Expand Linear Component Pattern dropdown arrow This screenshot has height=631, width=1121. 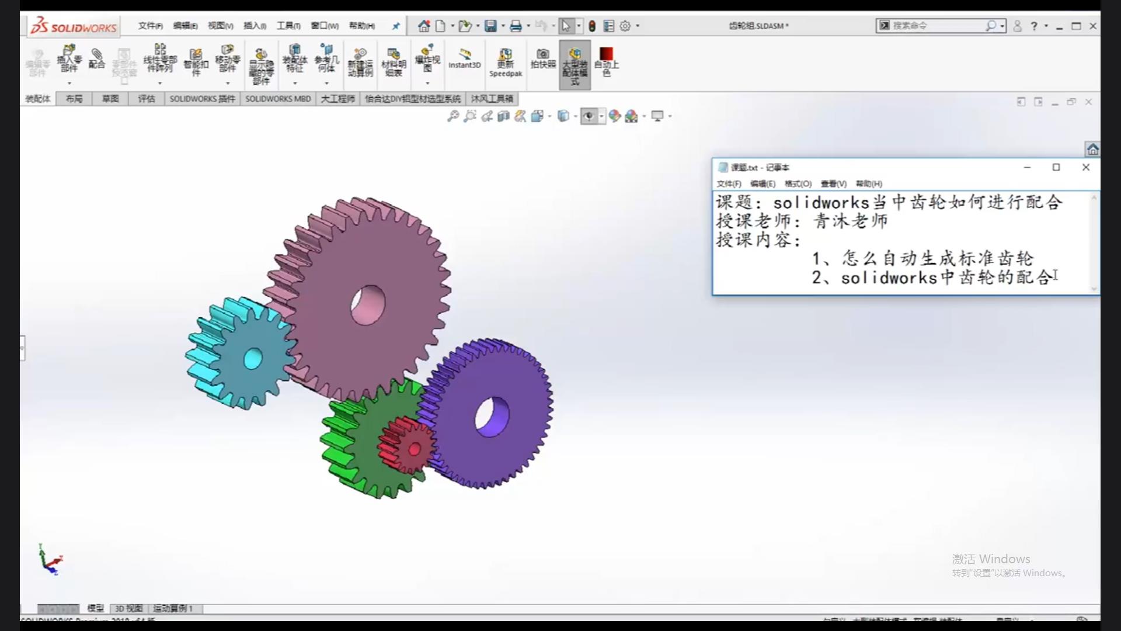(x=160, y=83)
